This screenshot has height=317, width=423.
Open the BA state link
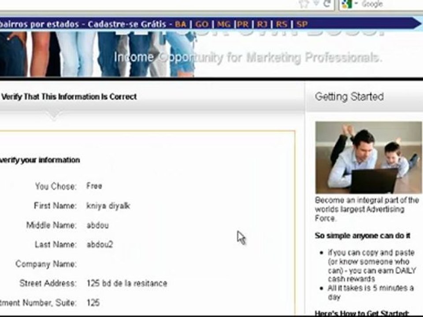point(181,24)
